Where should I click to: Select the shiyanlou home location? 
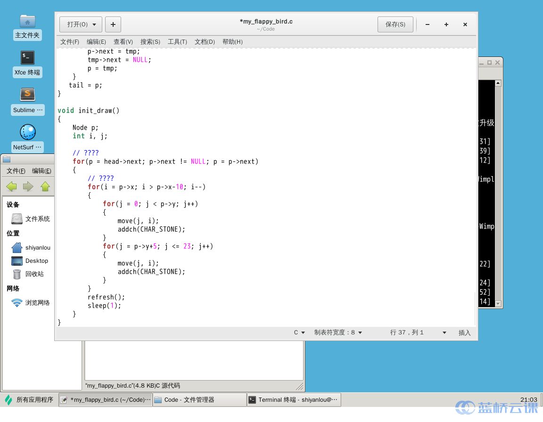[37, 247]
